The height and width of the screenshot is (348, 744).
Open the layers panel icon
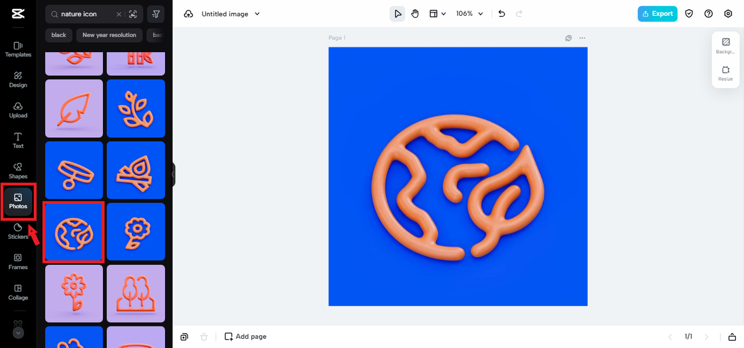pyautogui.click(x=732, y=337)
